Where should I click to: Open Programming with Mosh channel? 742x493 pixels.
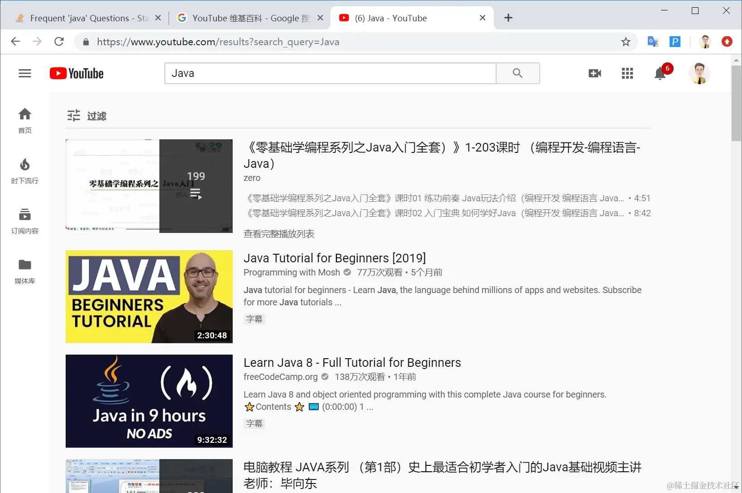(292, 272)
